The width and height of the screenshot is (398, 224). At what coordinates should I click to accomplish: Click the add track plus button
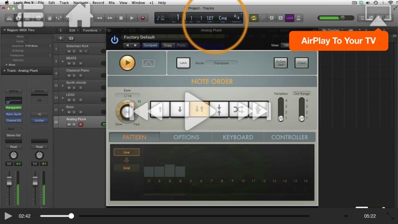pos(60,38)
